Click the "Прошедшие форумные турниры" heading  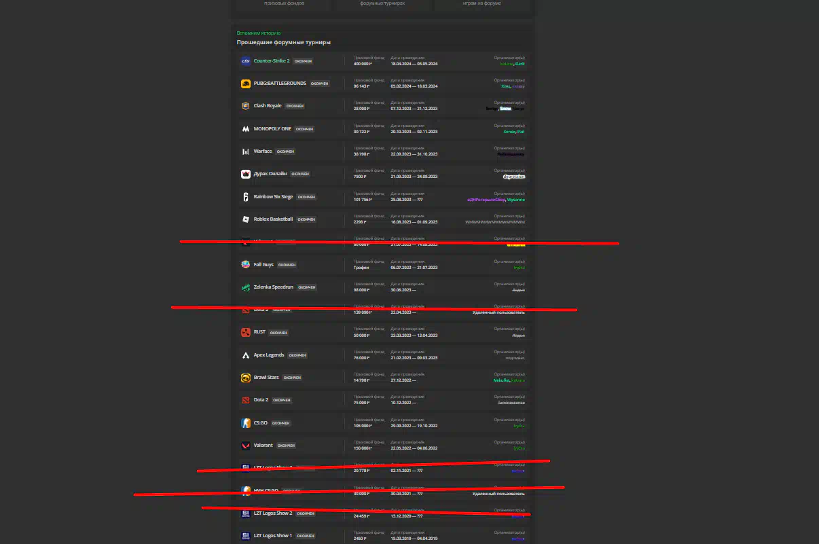(284, 42)
